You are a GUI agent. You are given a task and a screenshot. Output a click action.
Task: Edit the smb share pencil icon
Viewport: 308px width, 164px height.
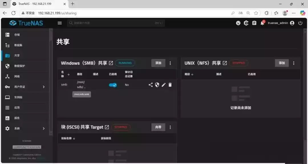[163, 85]
